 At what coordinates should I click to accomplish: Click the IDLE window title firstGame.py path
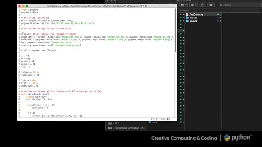[x=97, y=6]
